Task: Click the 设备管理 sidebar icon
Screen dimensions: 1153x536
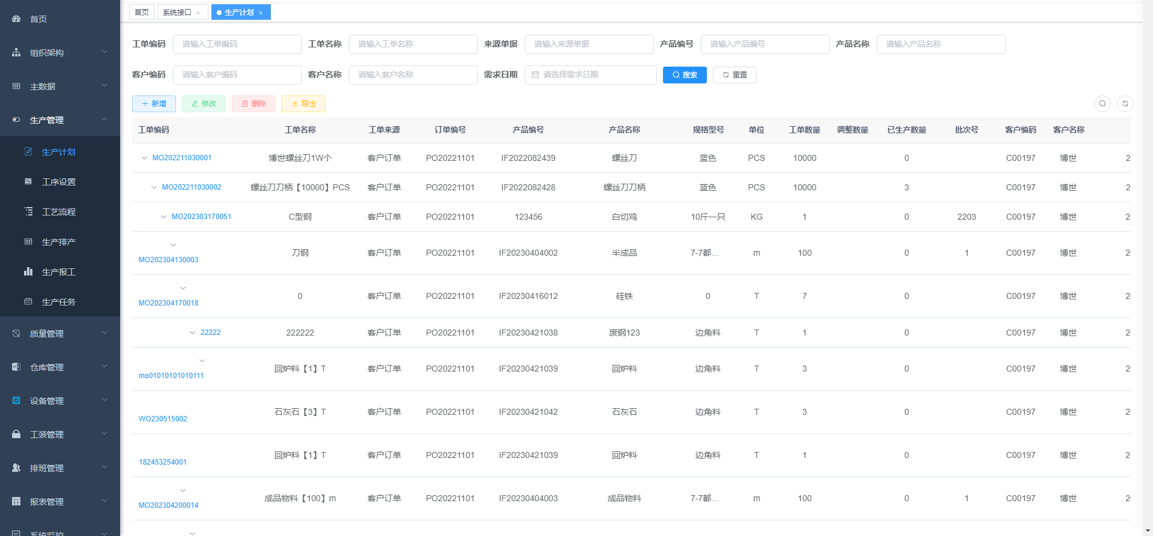Action: 16,401
